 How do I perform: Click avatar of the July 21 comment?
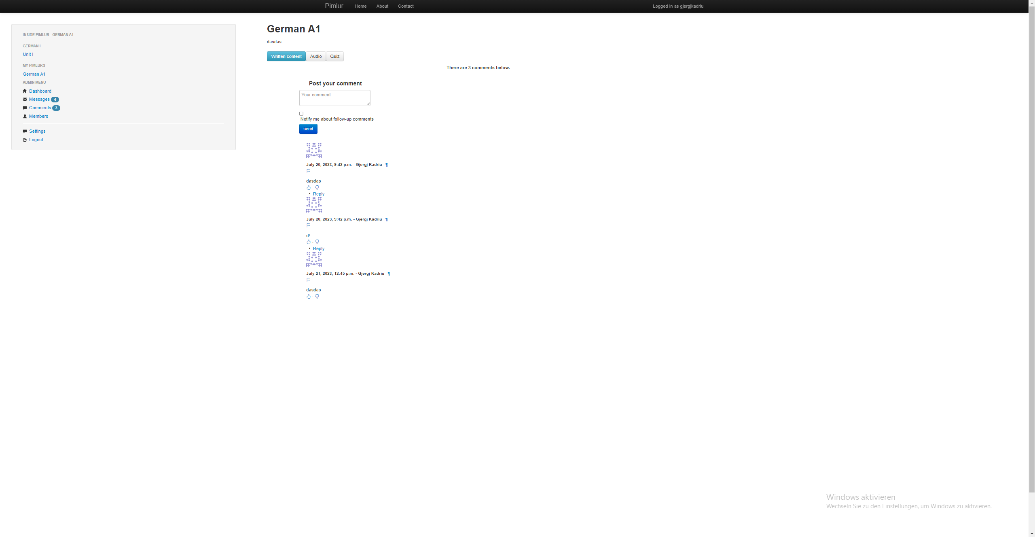coord(314,259)
